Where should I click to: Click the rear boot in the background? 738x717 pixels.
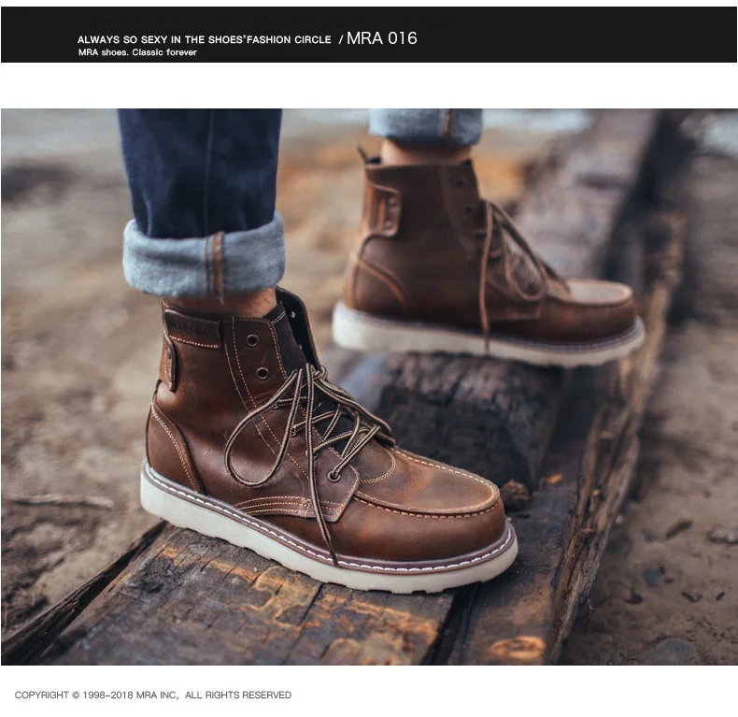click(485, 264)
